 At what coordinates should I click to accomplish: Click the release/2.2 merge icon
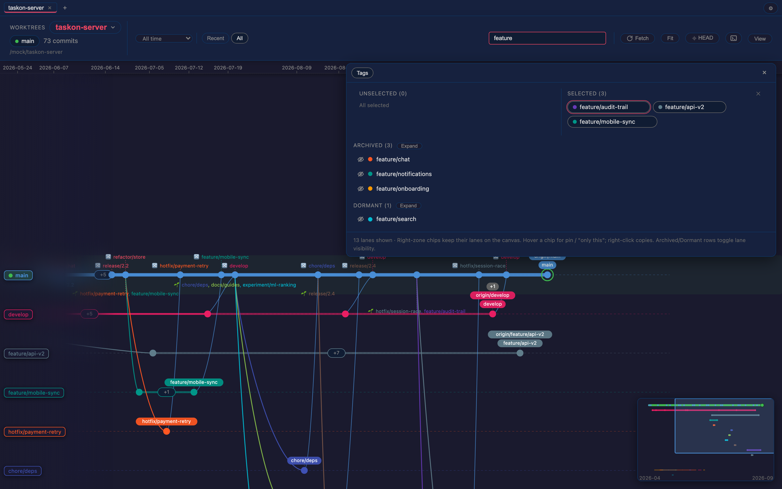click(98, 266)
